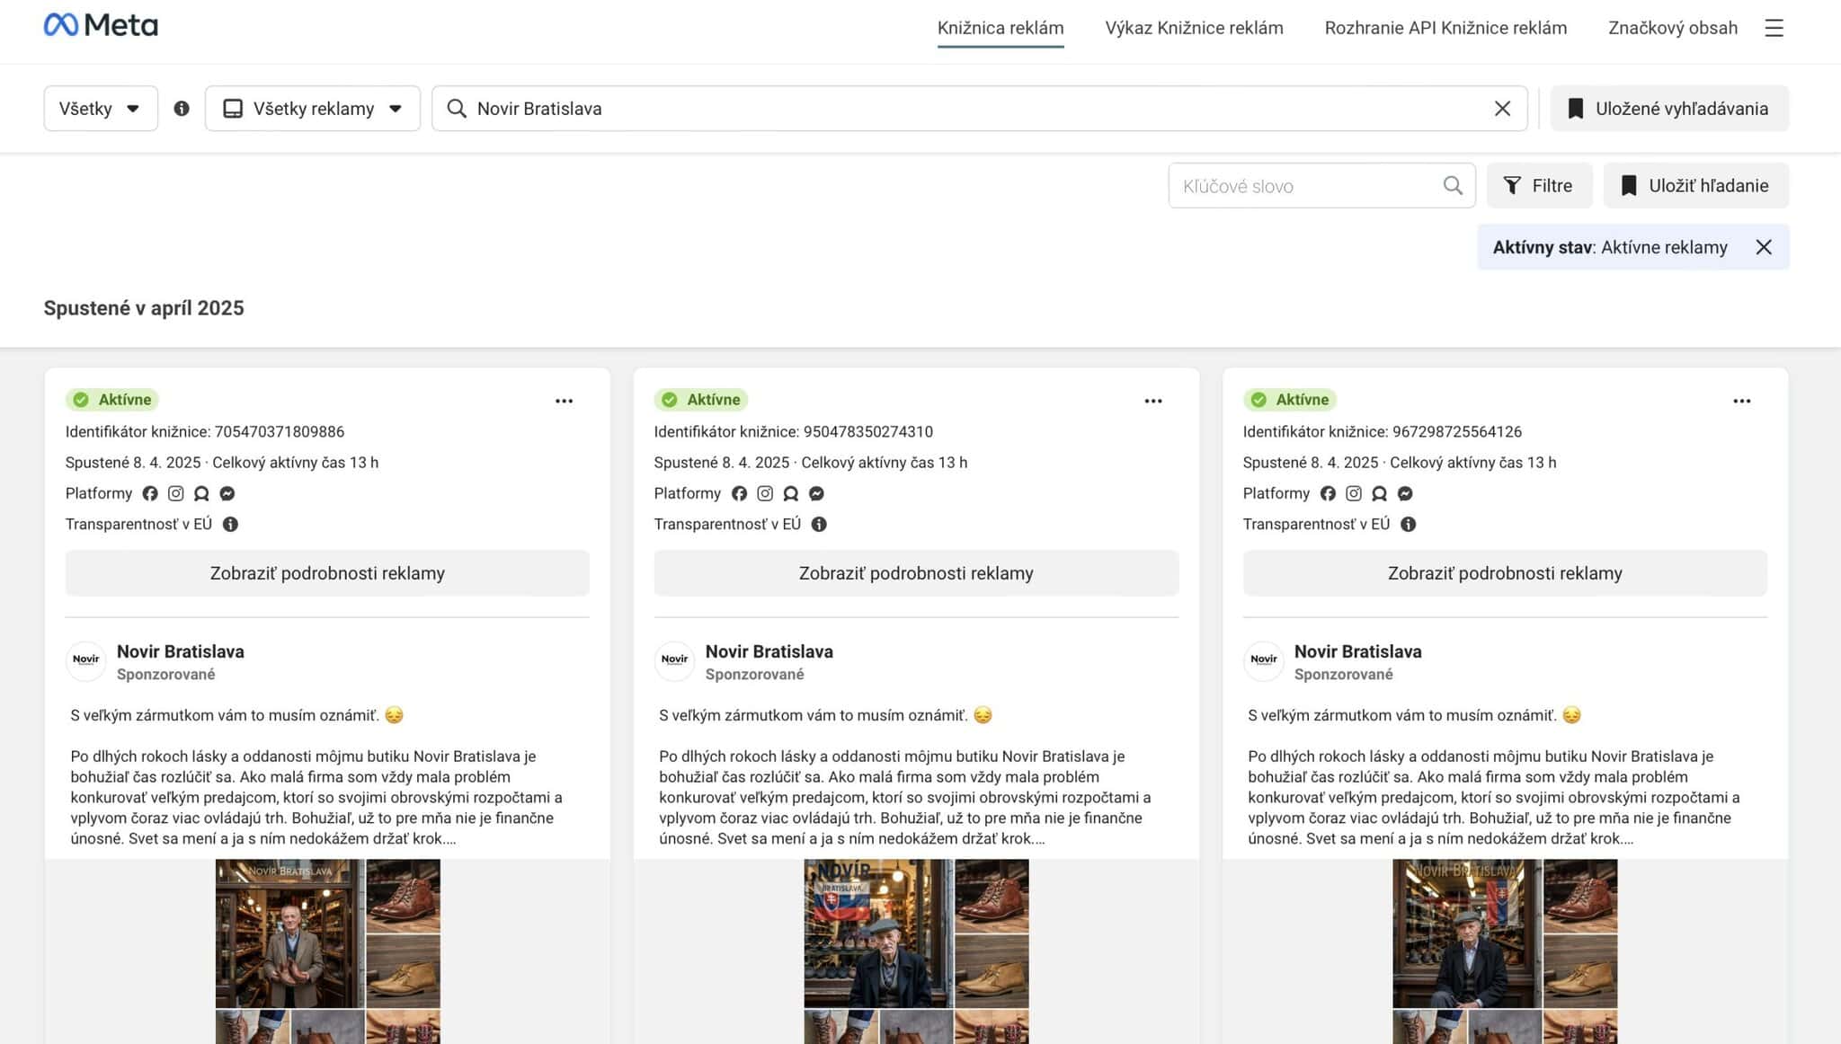Open three-dot menu on first ad card

[564, 401]
